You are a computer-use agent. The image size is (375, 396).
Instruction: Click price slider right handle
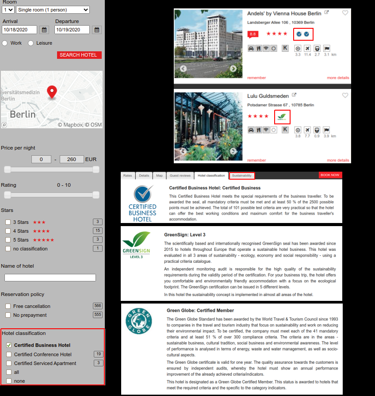click(x=96, y=169)
